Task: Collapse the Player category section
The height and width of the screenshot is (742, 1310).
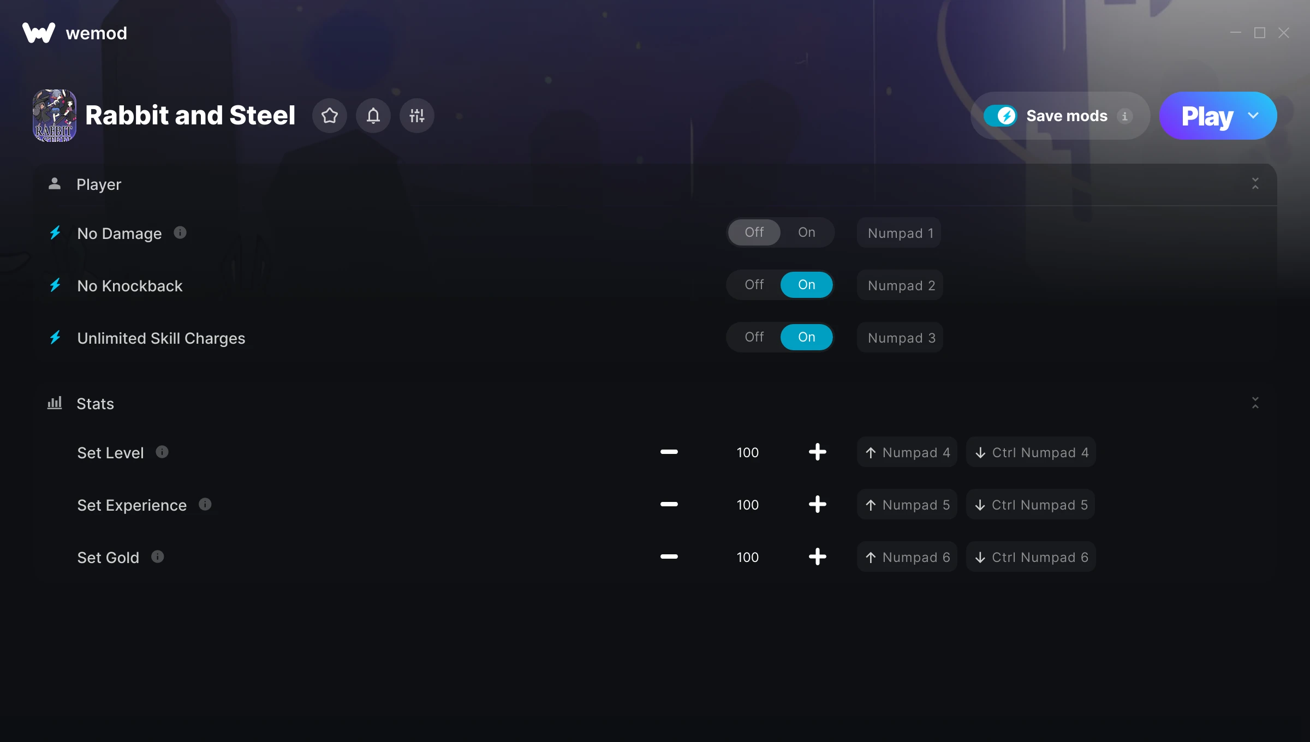Action: pos(1255,184)
